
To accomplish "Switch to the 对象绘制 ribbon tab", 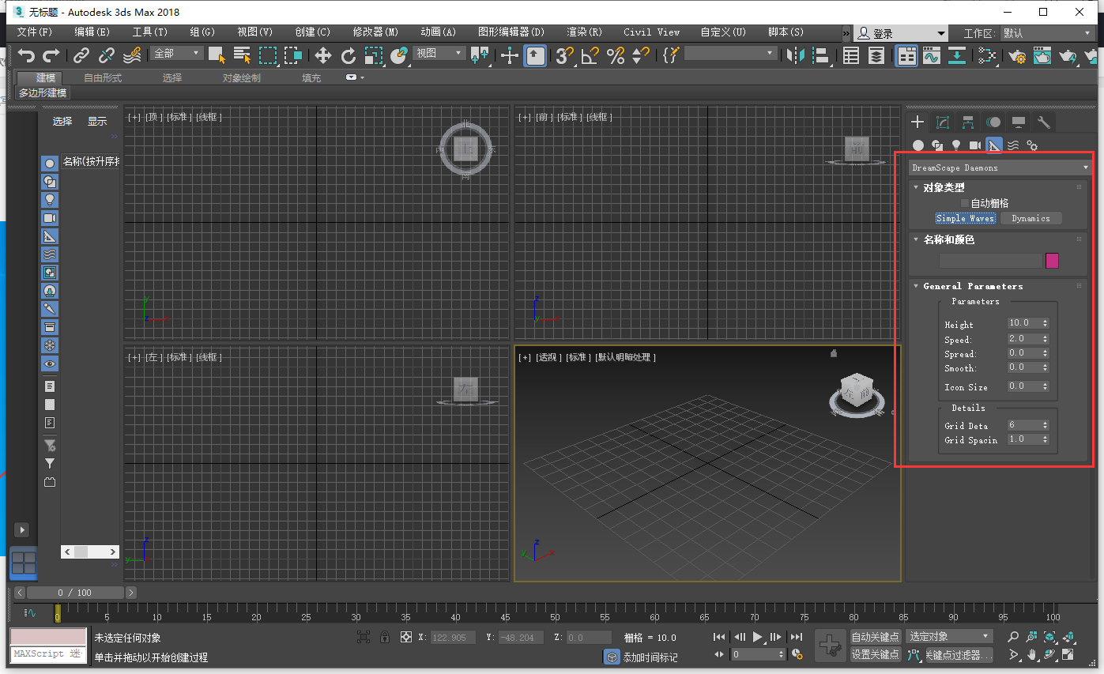I will click(x=241, y=77).
